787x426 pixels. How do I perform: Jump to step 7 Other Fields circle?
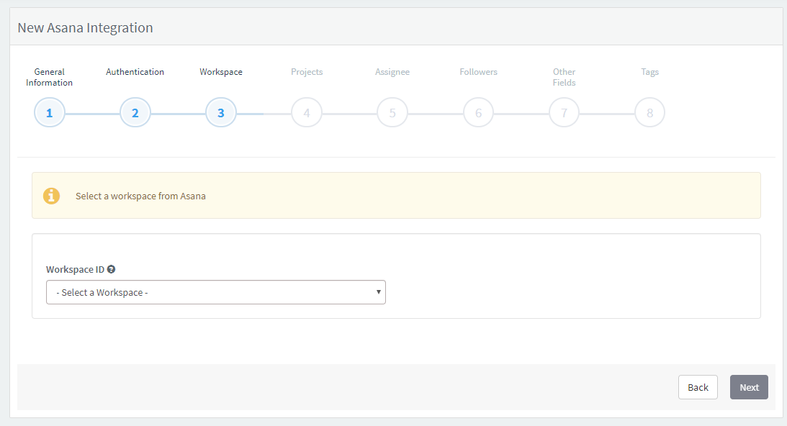pyautogui.click(x=565, y=112)
